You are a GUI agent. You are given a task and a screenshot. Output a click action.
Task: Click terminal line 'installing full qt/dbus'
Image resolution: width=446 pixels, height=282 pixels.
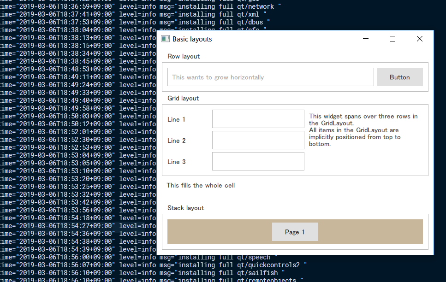pos(135,22)
